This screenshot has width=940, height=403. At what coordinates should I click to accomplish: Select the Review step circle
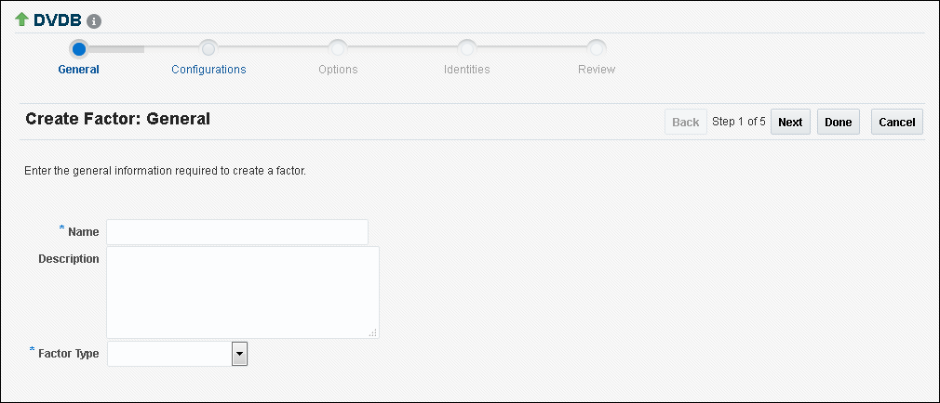(x=597, y=47)
